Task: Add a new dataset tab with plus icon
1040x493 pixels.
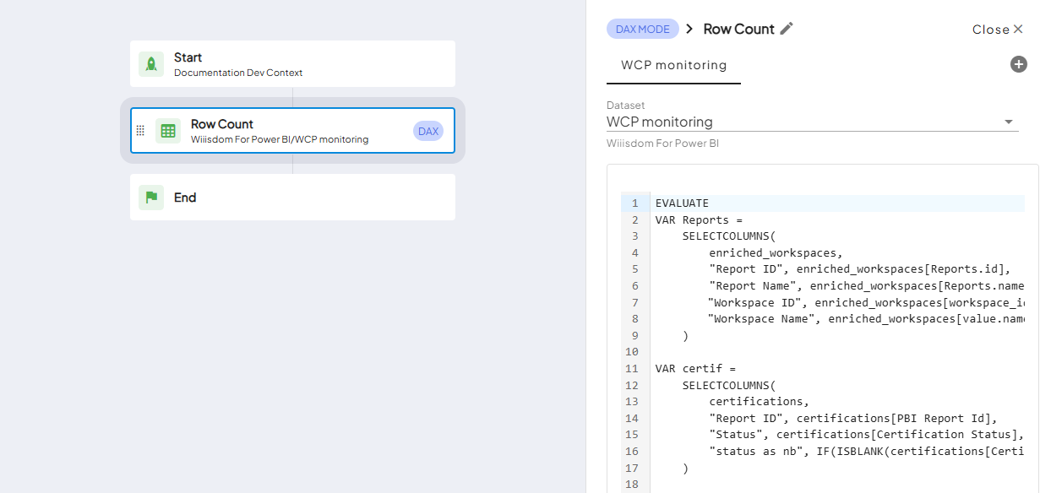Action: pos(1019,64)
